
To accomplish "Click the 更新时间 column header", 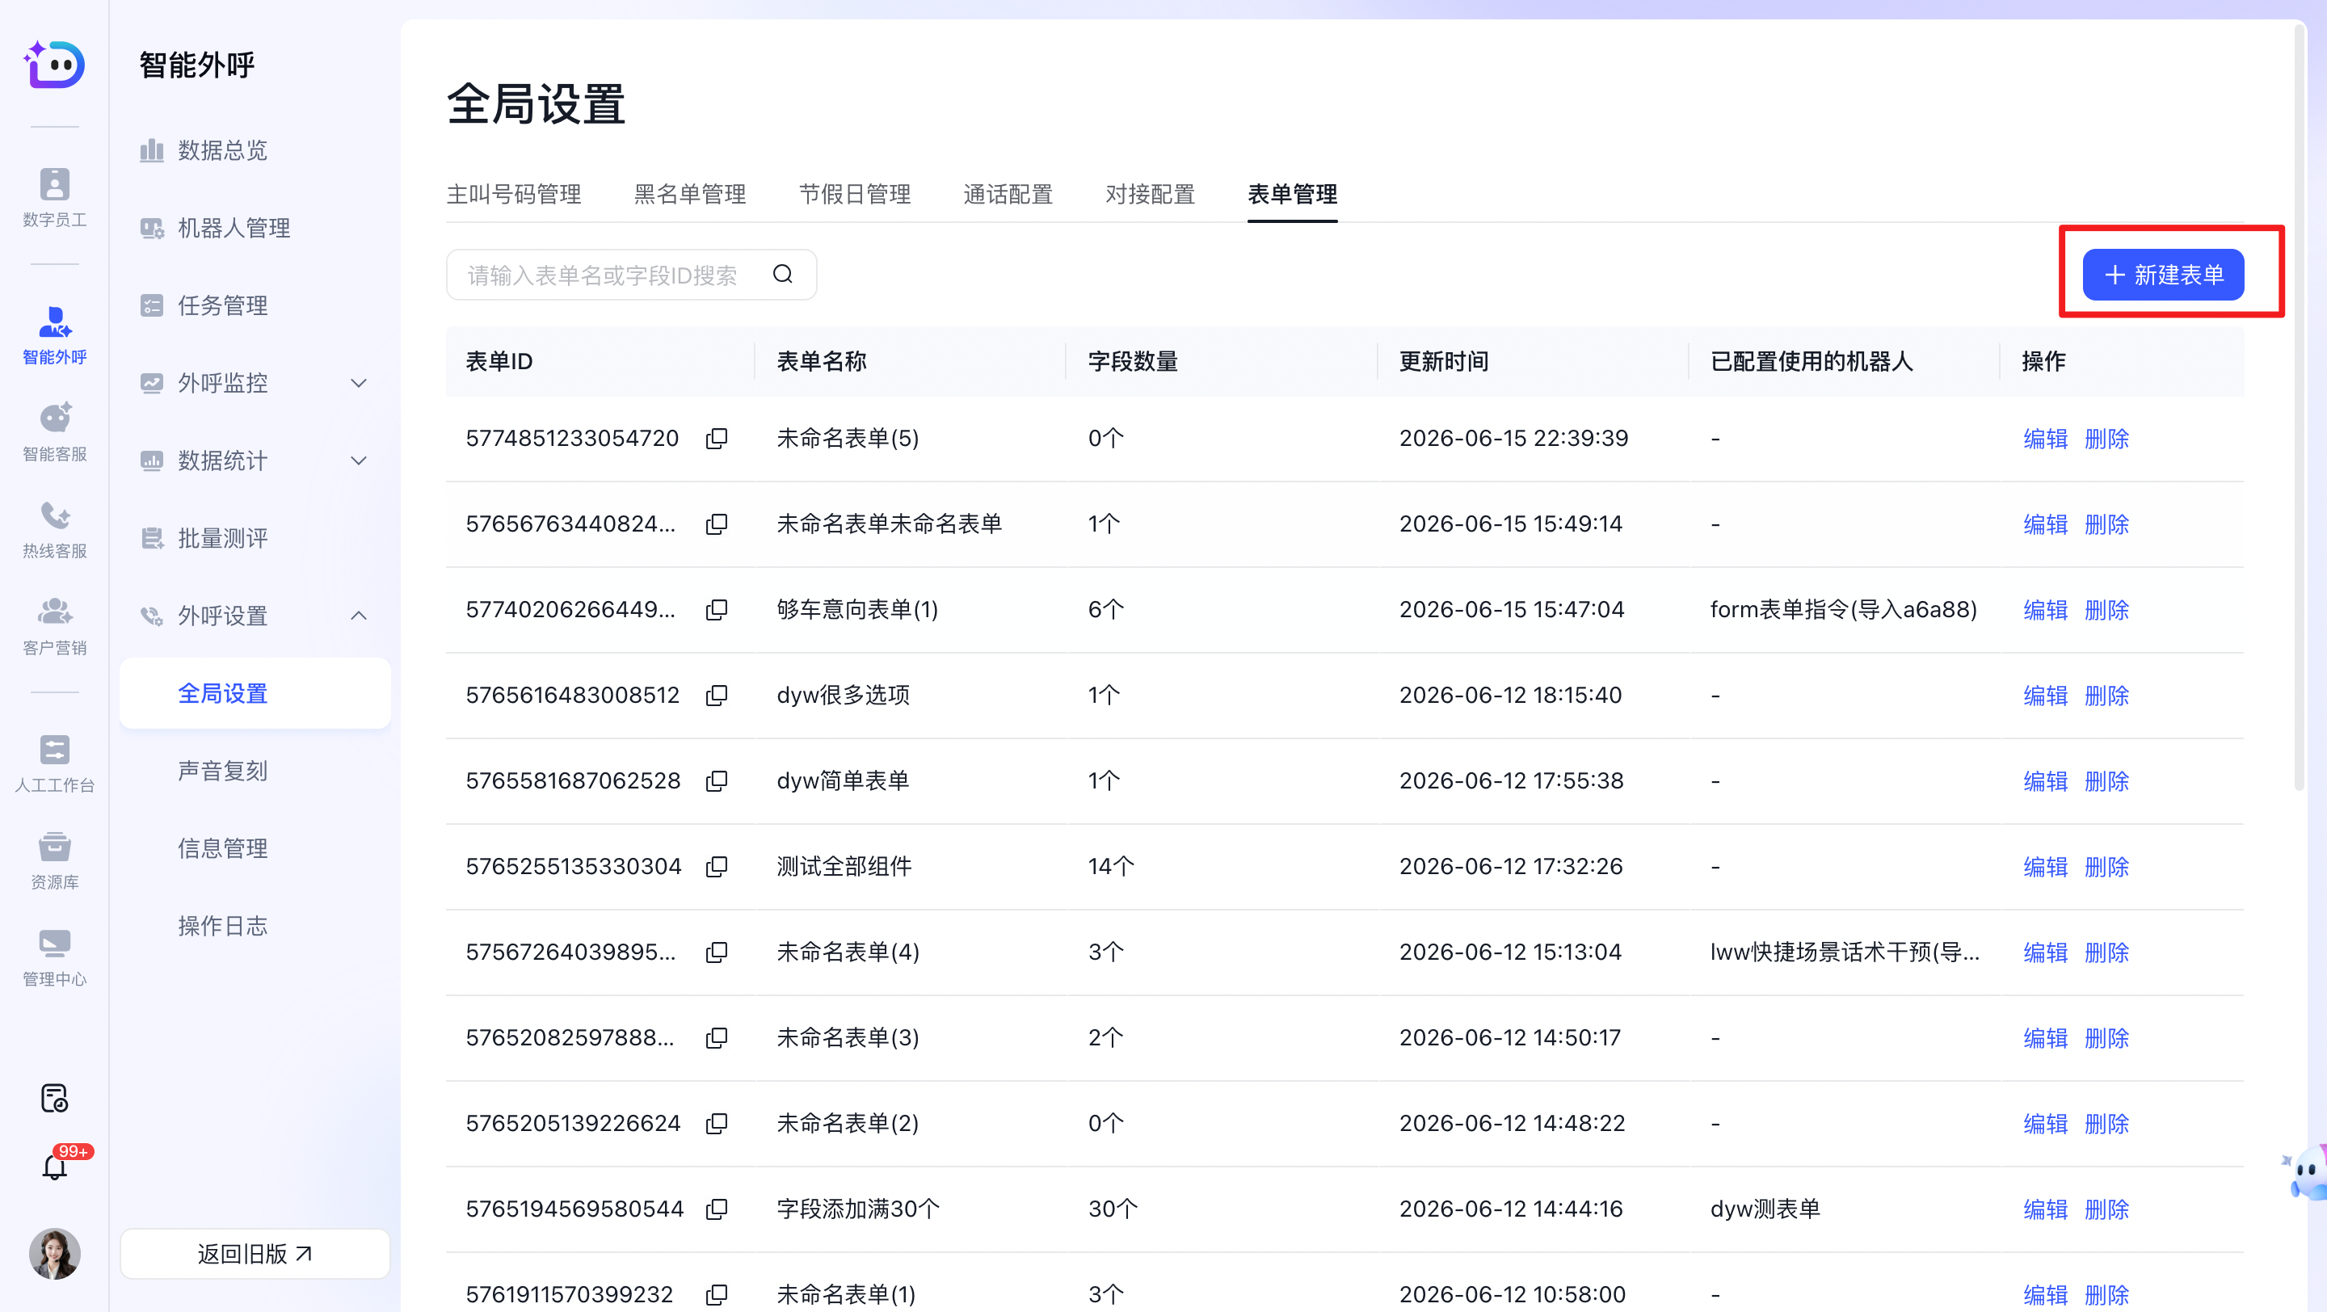I will (x=1444, y=361).
